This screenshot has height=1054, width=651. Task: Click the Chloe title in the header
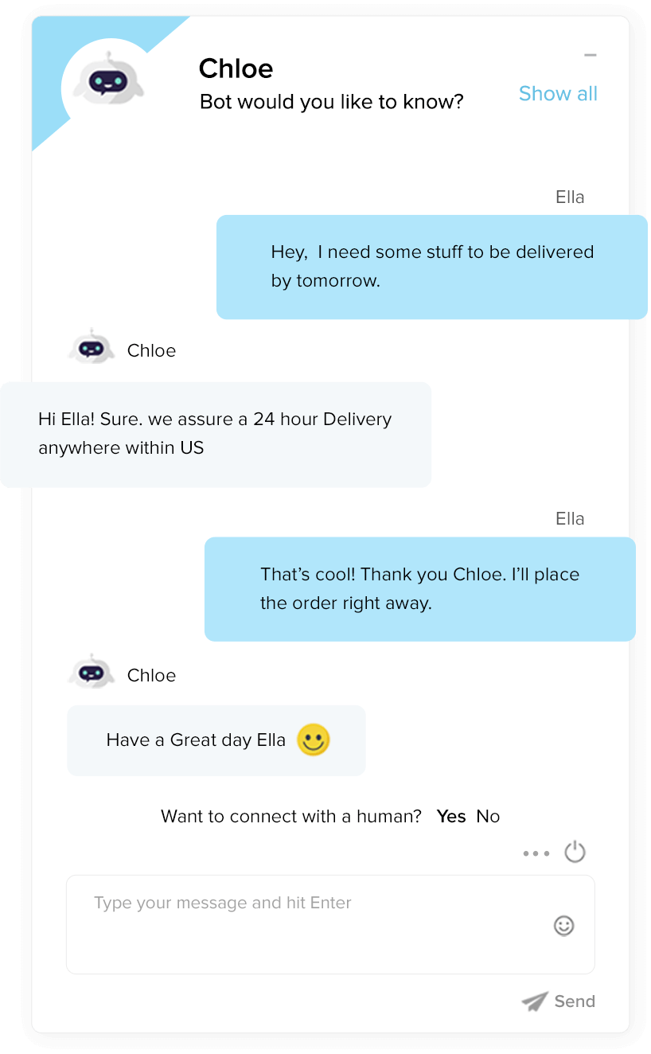[236, 68]
